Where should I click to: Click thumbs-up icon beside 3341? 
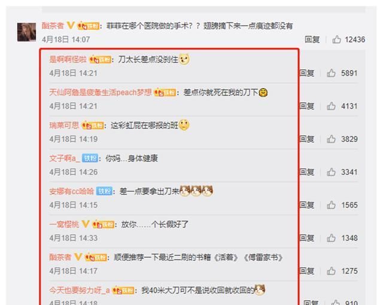(331, 172)
